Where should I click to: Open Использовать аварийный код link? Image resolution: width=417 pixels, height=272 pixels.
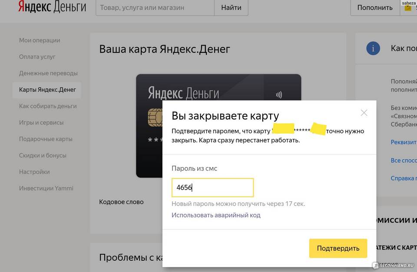216,215
